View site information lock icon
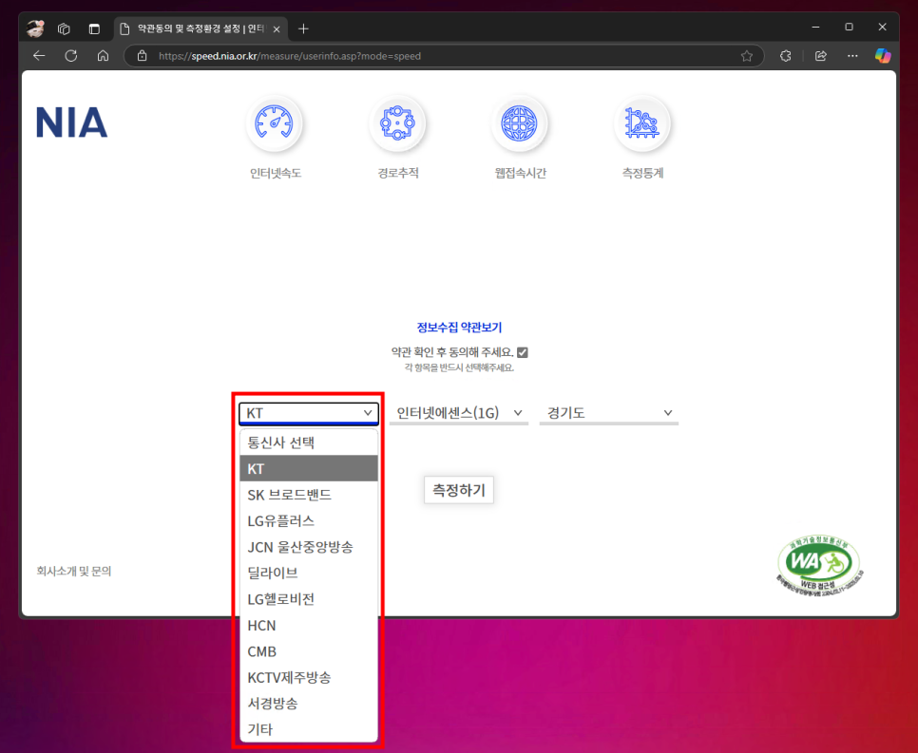918x753 pixels. [142, 56]
